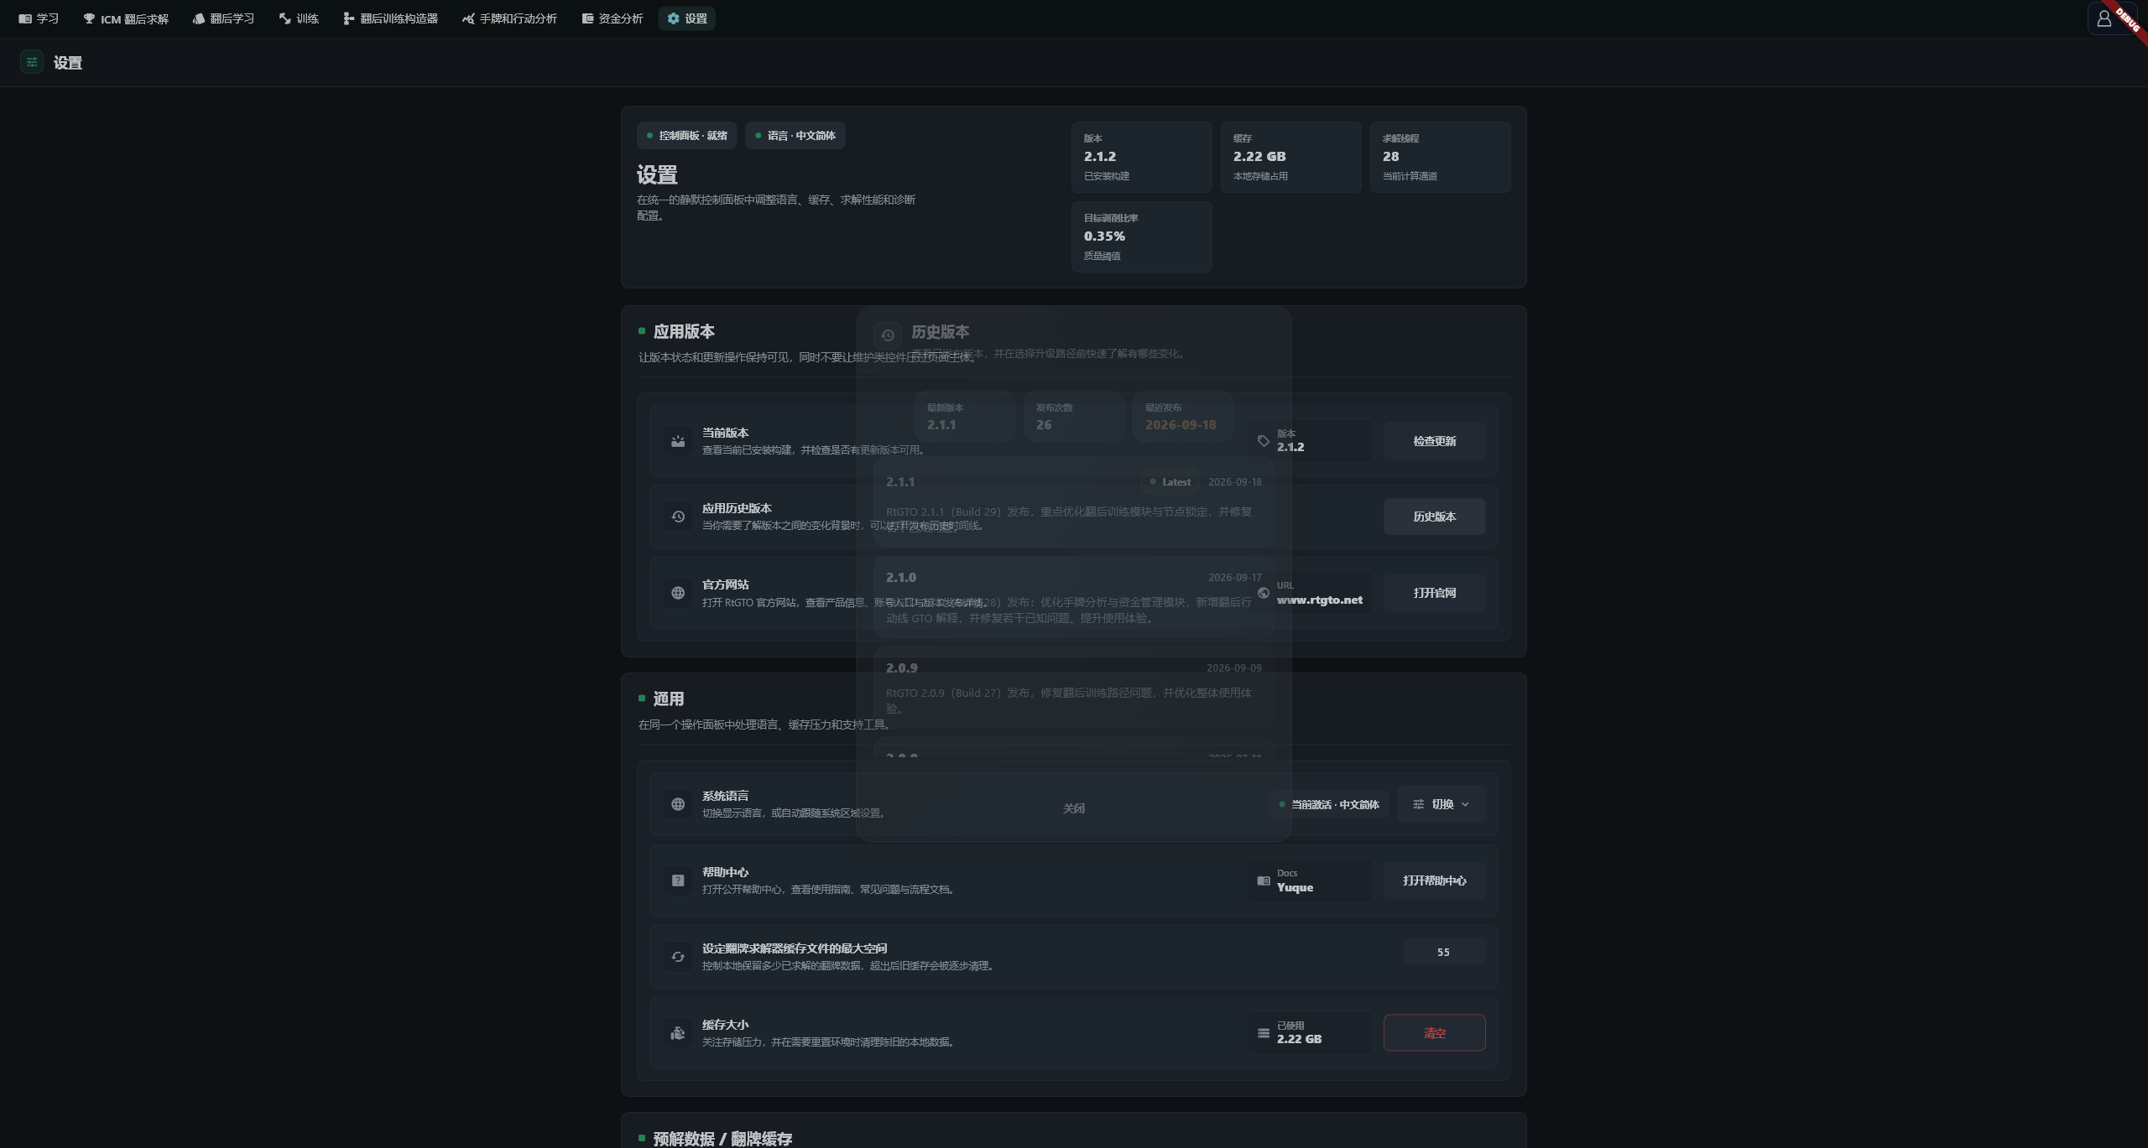Image resolution: width=2148 pixels, height=1148 pixels.
Task: Click the 求解线程 28 stat card
Action: (x=1440, y=157)
